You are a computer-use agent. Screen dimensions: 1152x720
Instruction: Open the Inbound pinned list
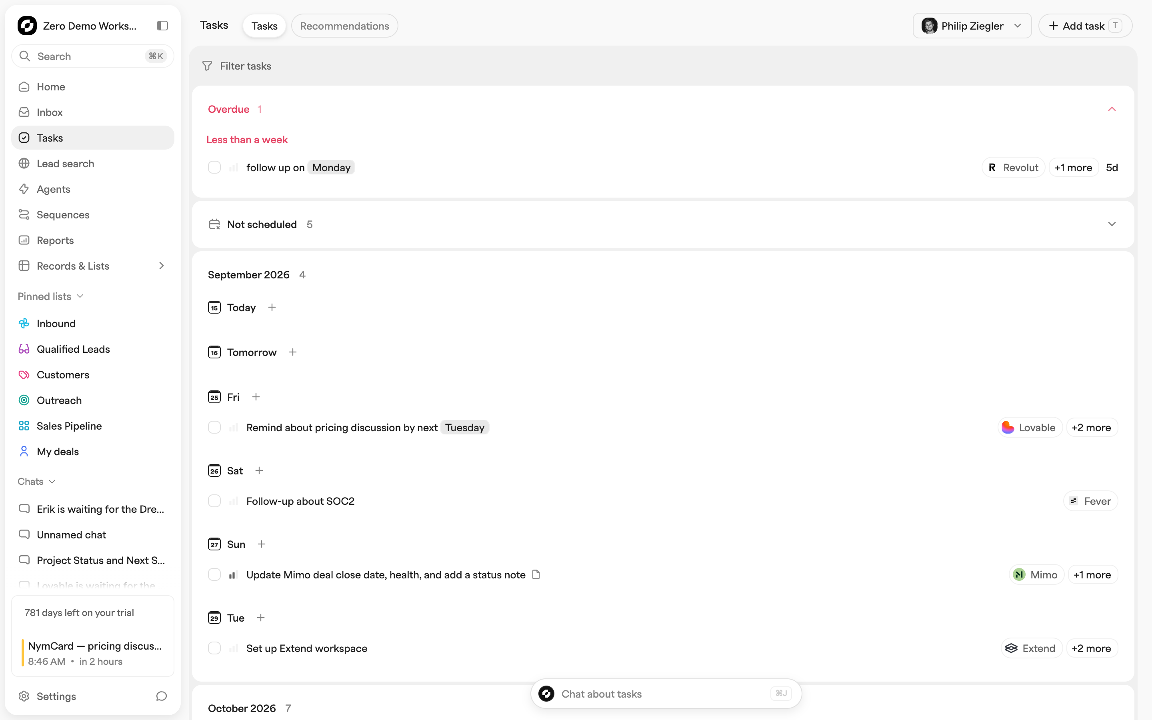coord(93,323)
